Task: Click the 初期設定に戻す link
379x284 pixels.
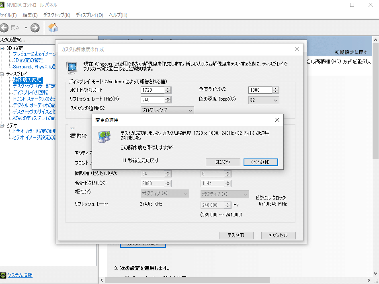Action: click(351, 52)
